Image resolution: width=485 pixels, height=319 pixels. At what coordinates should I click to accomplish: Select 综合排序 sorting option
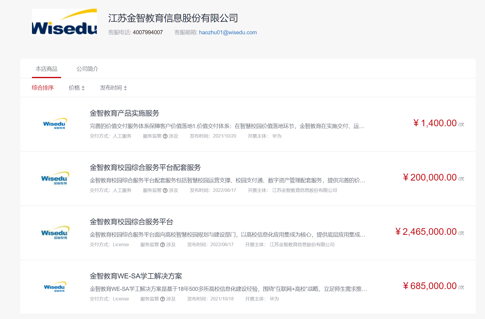click(43, 88)
